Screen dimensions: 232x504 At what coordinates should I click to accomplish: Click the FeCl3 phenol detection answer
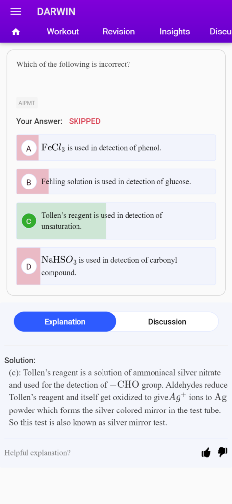coord(116,148)
